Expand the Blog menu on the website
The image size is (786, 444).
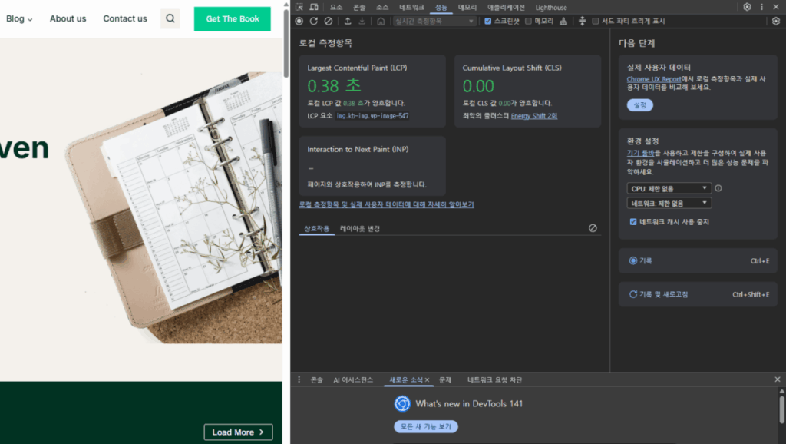[x=19, y=18]
